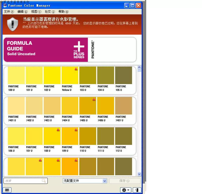
Task: Toggle the side panel icon at bottom right corner
Action: click(x=137, y=190)
